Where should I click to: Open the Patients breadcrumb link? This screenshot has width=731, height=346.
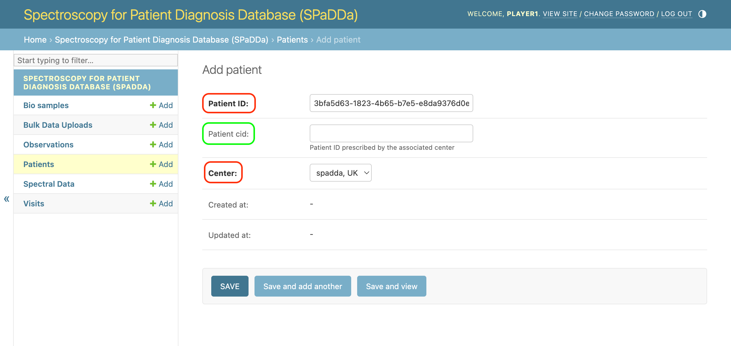(x=292, y=40)
